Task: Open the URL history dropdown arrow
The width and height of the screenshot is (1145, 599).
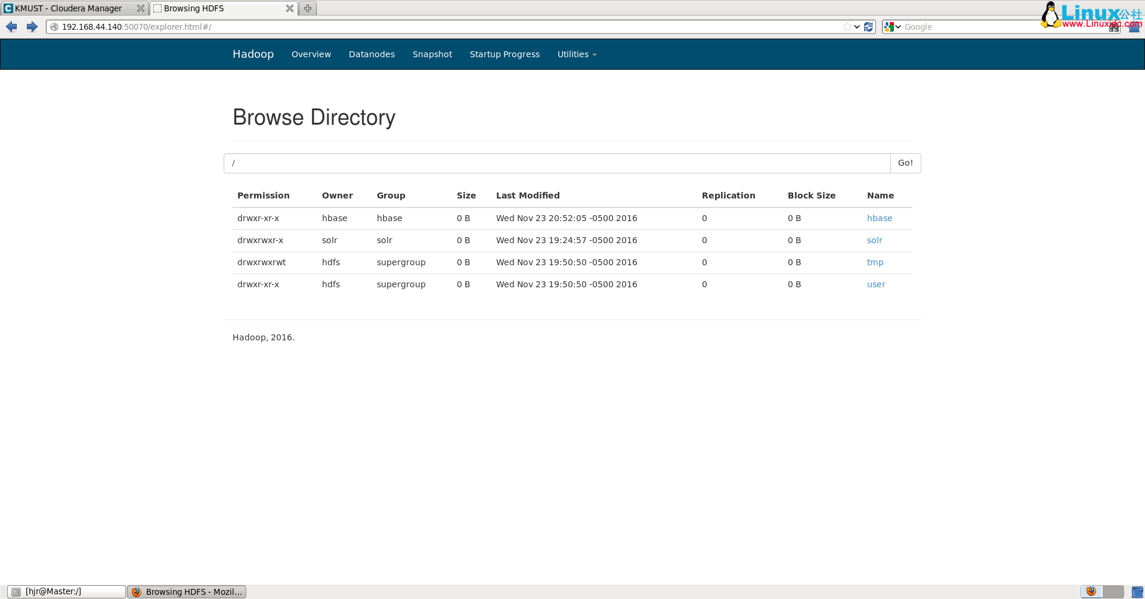Action: [x=857, y=27]
